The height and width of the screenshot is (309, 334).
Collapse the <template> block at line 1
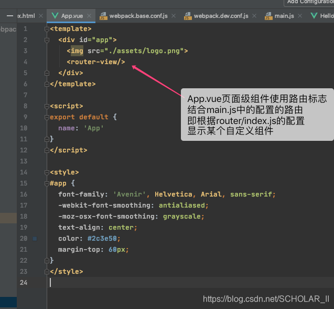(x=47, y=29)
